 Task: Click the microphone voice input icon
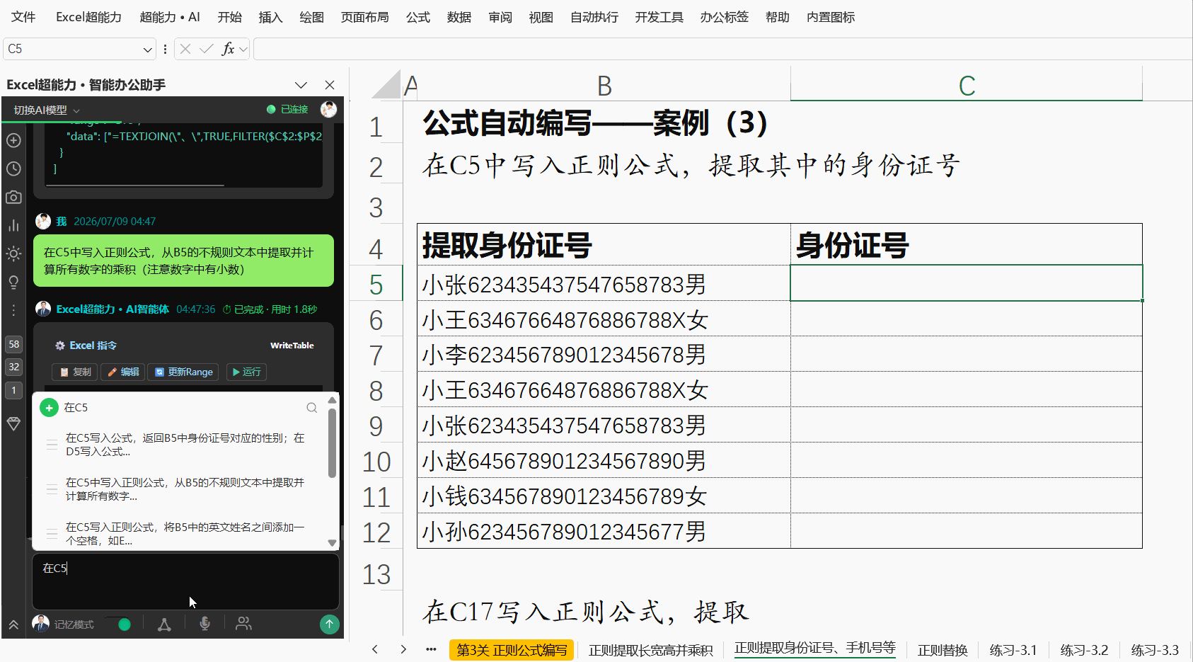click(204, 624)
